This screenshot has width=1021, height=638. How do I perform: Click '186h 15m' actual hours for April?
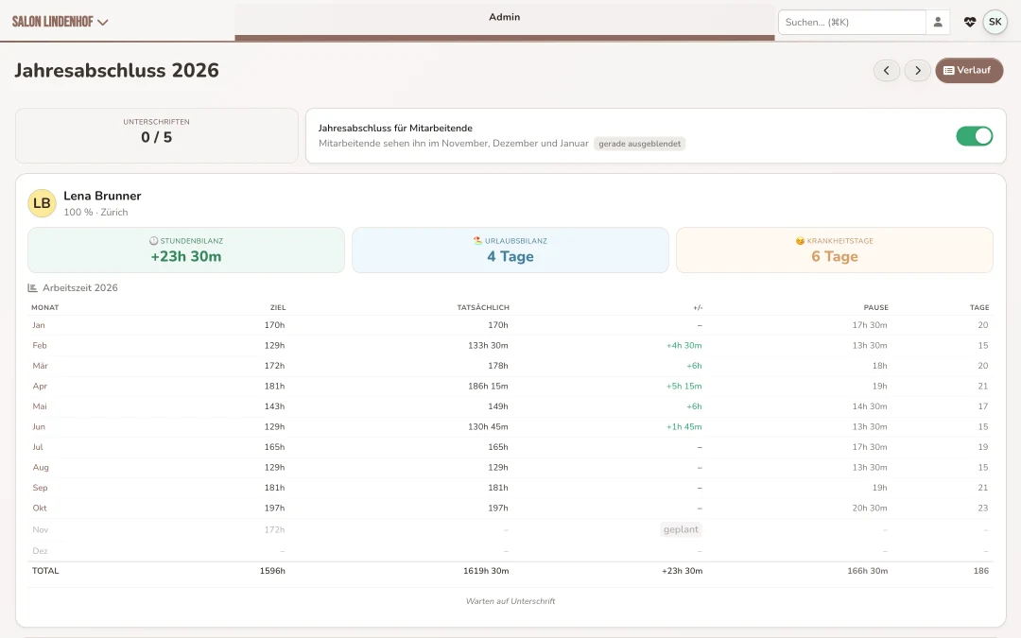pyautogui.click(x=488, y=386)
